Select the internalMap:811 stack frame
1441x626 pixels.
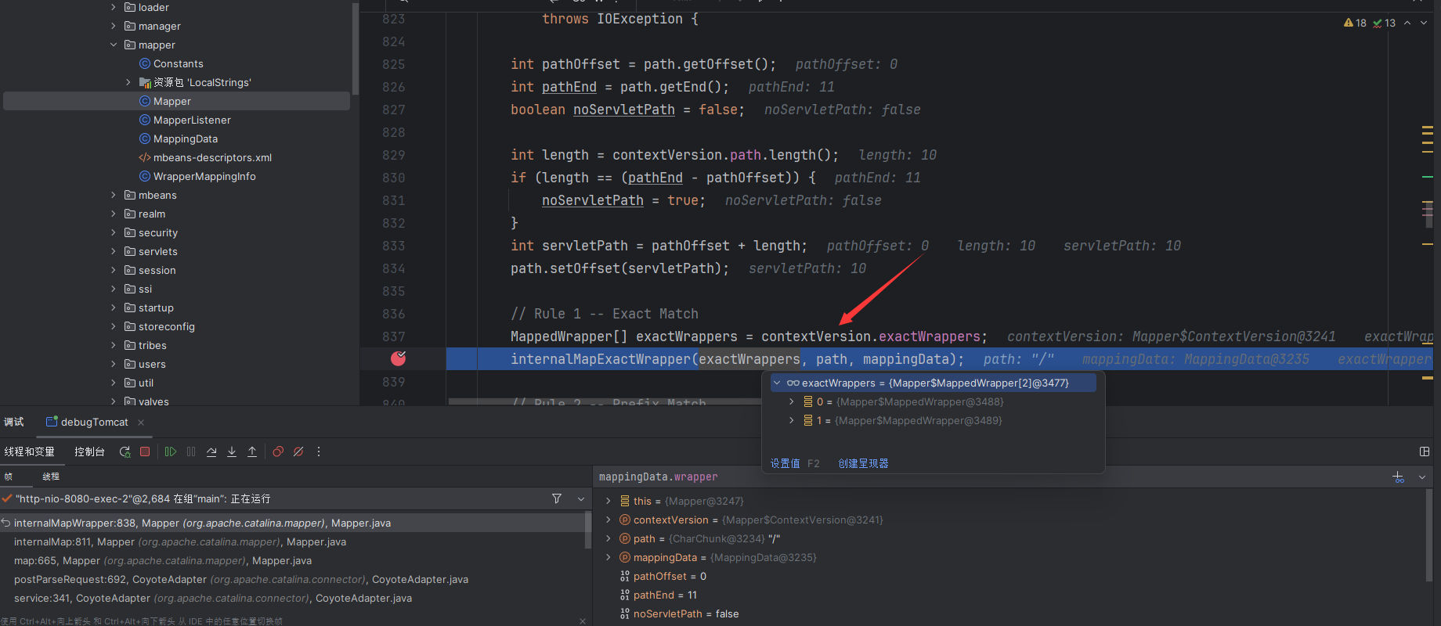(x=293, y=541)
